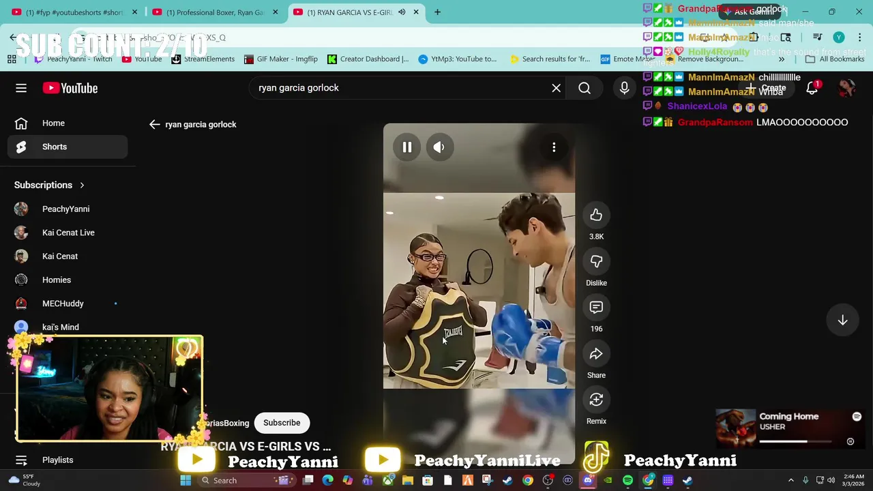The image size is (873, 491).
Task: Go back using the arrow beside ryan garcia gorlock
Action: click(155, 124)
